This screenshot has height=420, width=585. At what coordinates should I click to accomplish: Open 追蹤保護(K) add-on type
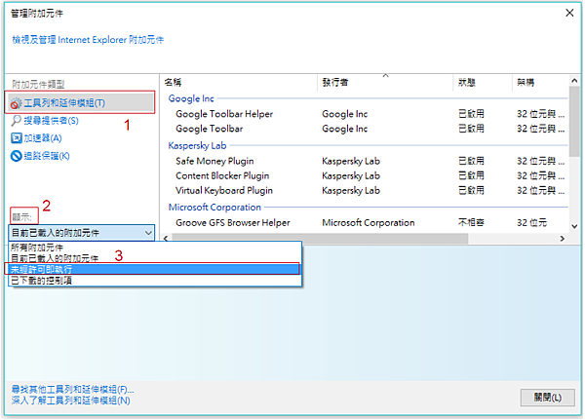click(x=47, y=156)
